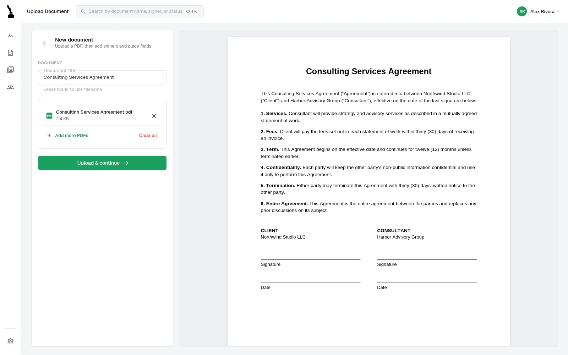This screenshot has height=355, width=568.
Task: Go back with the left arrow
Action: 45,43
